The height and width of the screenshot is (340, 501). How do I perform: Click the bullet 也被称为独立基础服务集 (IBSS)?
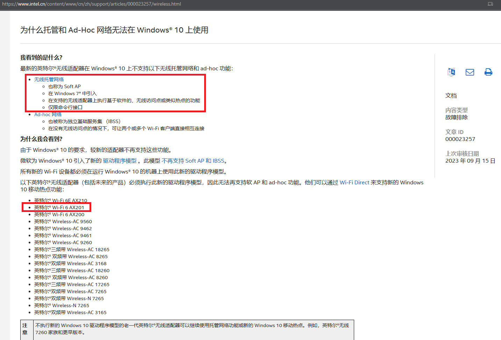click(84, 121)
